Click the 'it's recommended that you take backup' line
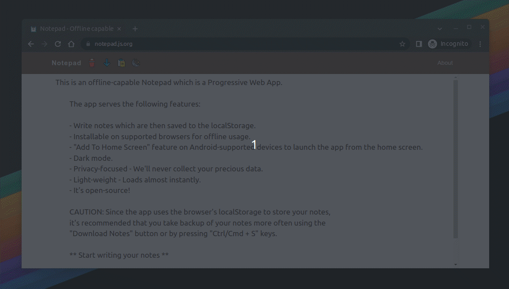 point(197,223)
